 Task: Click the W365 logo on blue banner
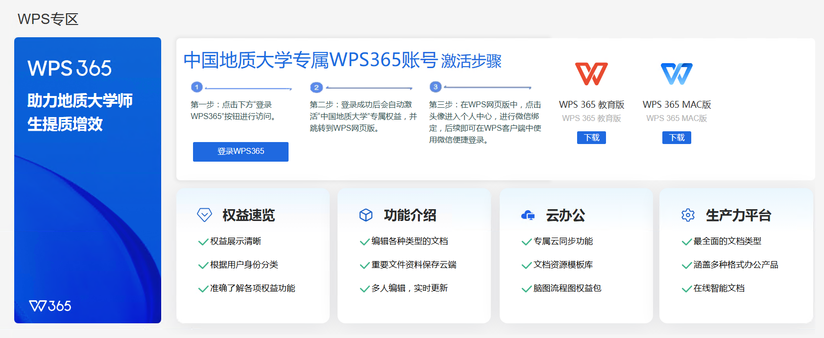tap(50, 306)
